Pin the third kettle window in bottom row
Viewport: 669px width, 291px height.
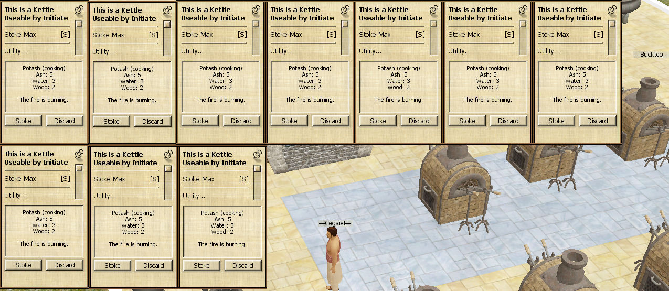click(x=258, y=155)
